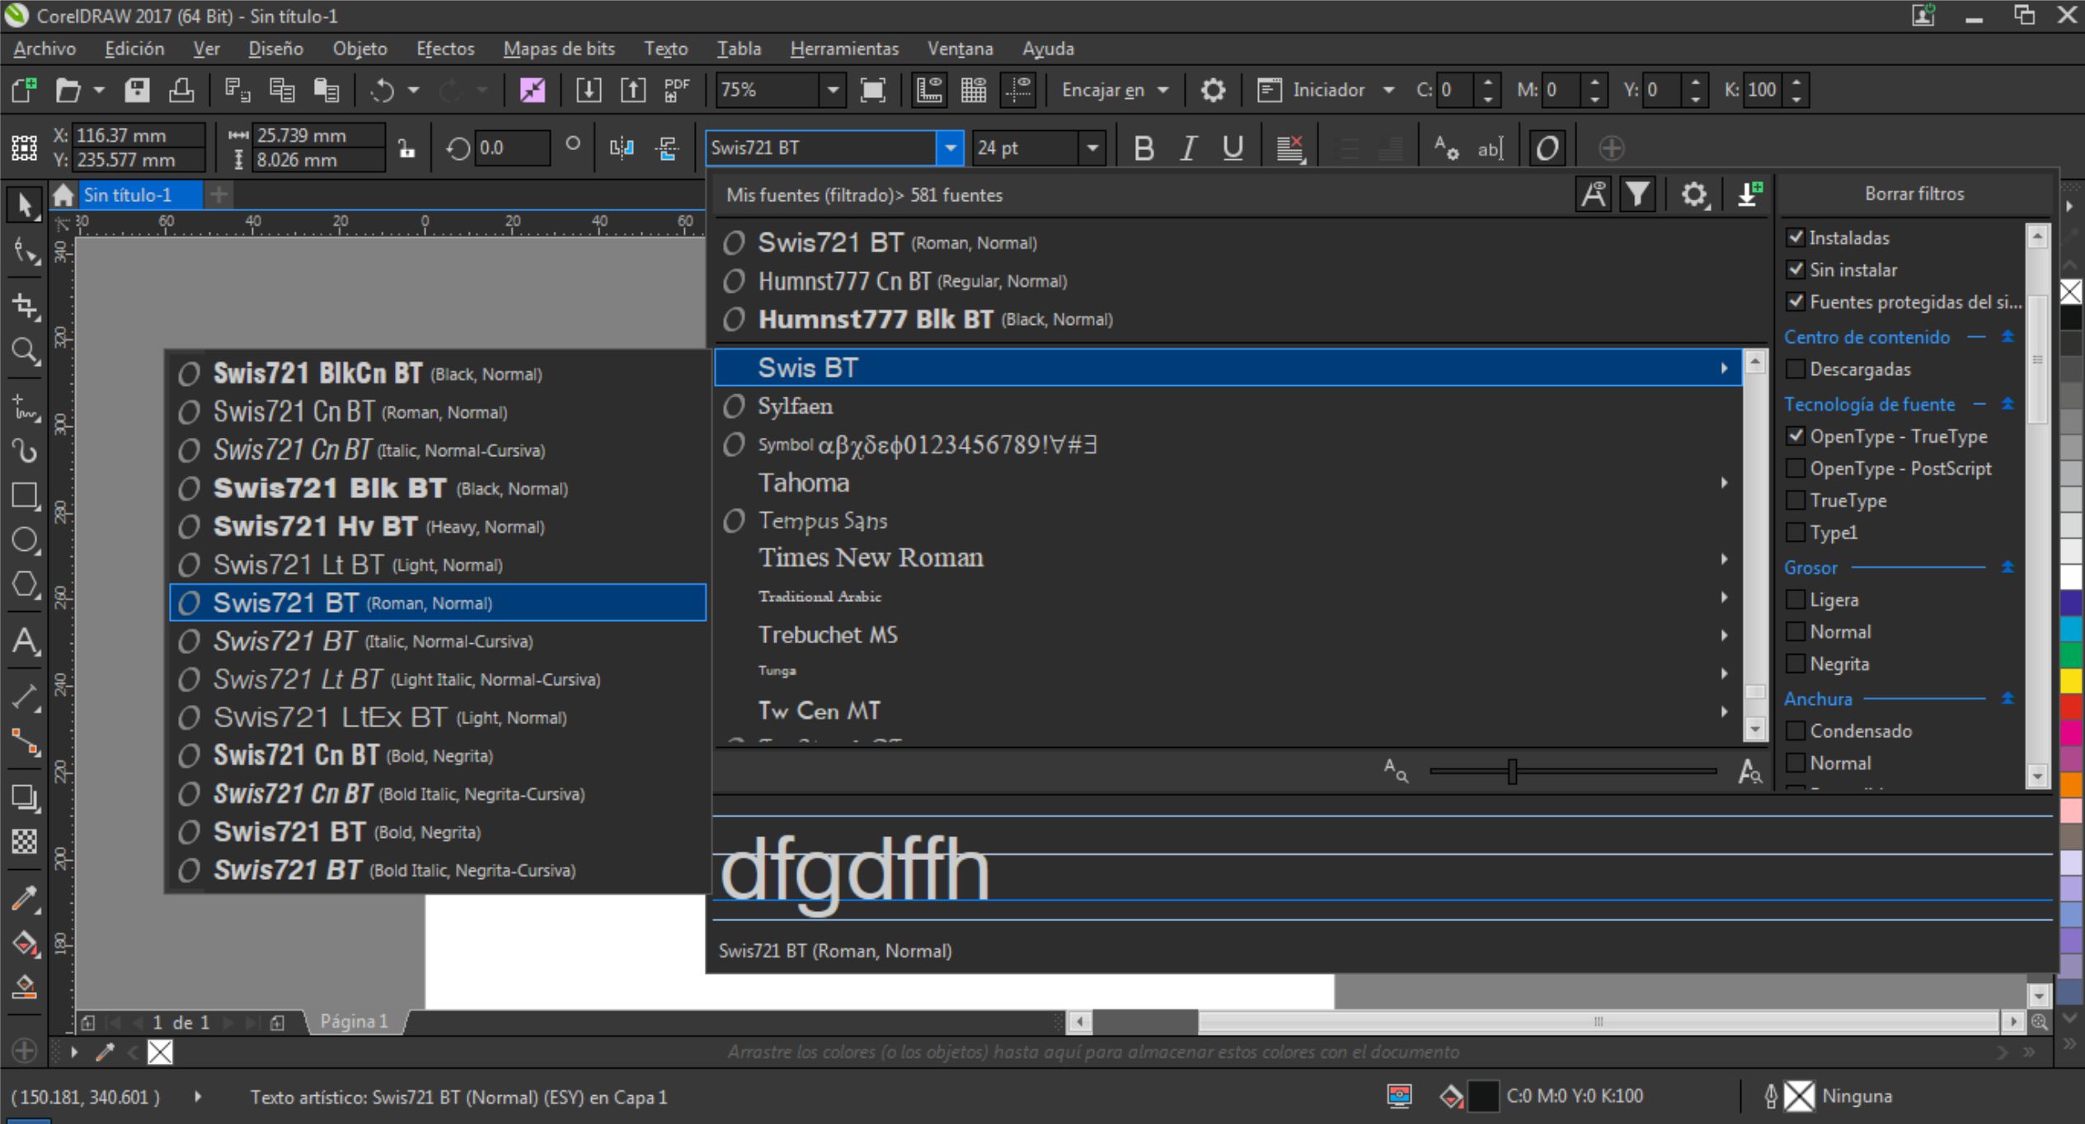Select the Ellipse tool

24,540
